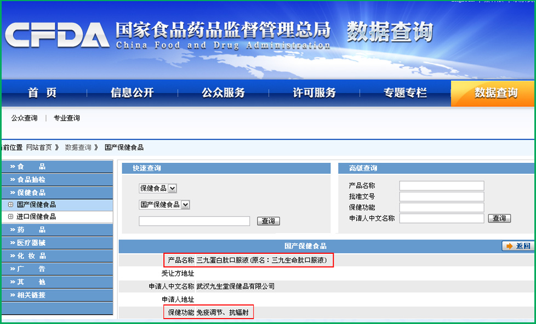Expand the 食品 sidebar category
The height and width of the screenshot is (324, 536).
pos(58,167)
